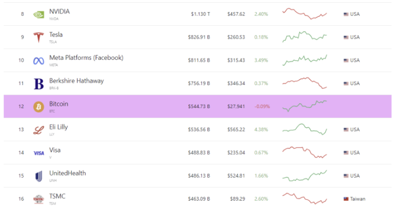Open the Berkshire Hathaway name link
Viewport: 402px width, 209px height.
(76, 81)
